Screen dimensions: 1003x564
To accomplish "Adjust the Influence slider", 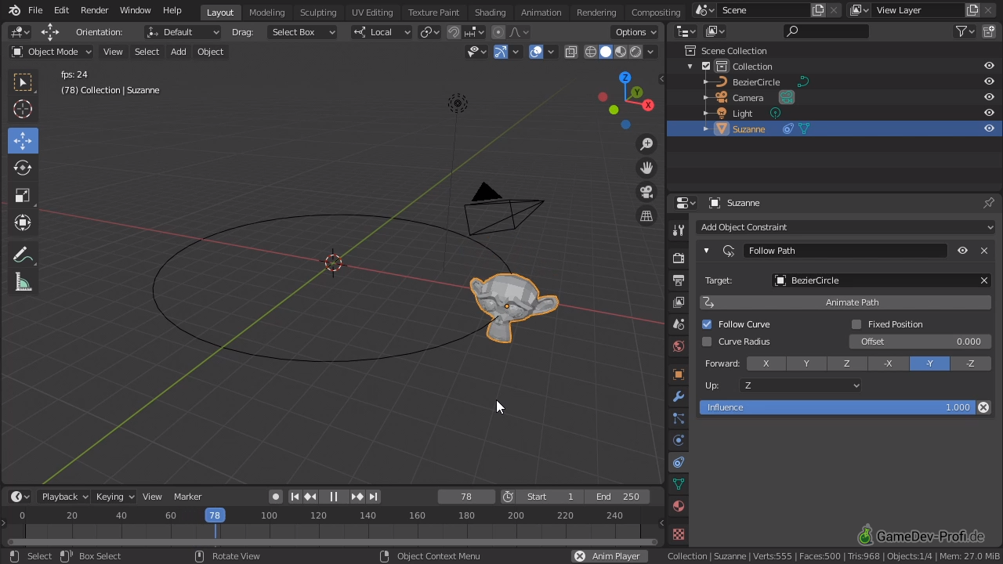I will point(838,407).
